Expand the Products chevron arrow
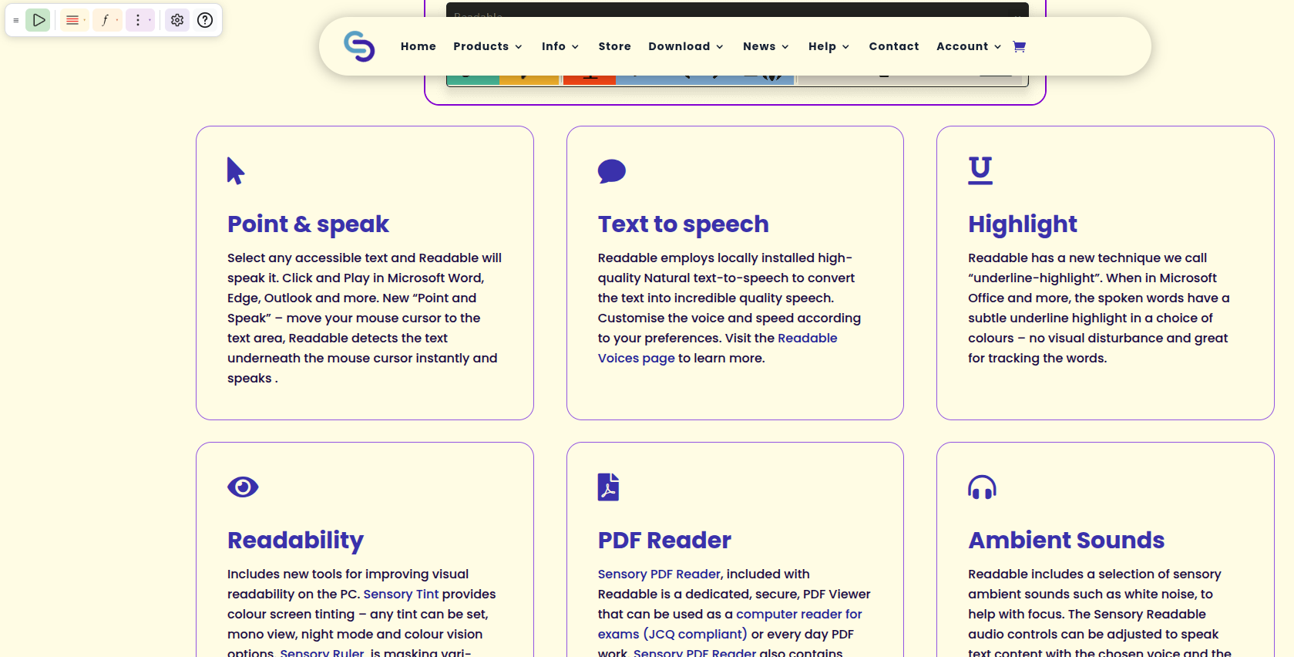Viewport: 1294px width, 657px height. click(x=519, y=47)
